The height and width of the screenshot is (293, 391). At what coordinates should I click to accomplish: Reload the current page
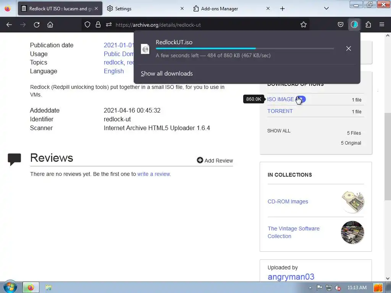37,25
